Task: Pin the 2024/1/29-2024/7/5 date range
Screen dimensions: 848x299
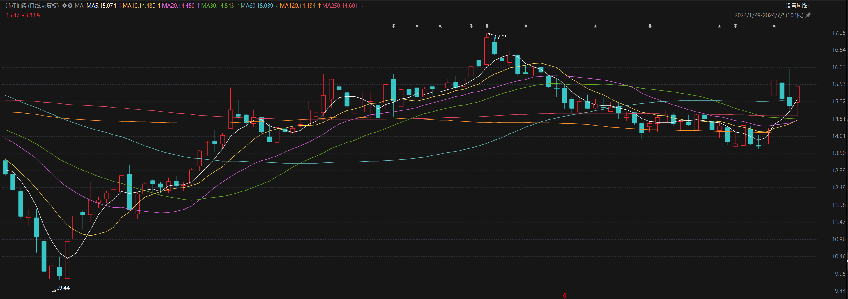Action: (808, 15)
